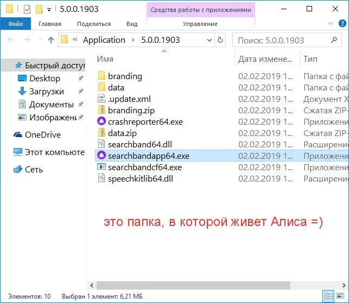The height and width of the screenshot is (303, 349).
Task: Open recent locations dropdown arrow
Action: click(x=40, y=40)
